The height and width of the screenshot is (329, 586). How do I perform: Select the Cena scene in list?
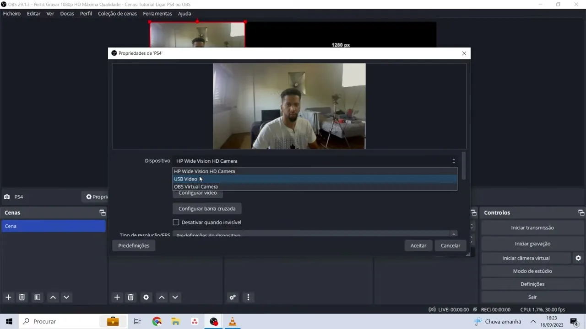click(x=53, y=226)
